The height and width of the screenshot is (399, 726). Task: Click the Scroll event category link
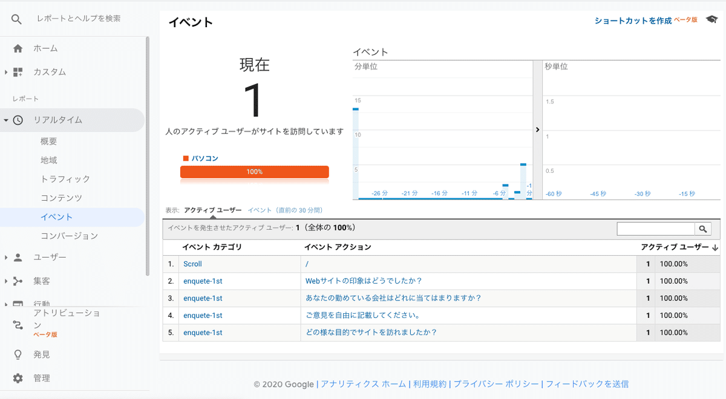[x=192, y=264]
